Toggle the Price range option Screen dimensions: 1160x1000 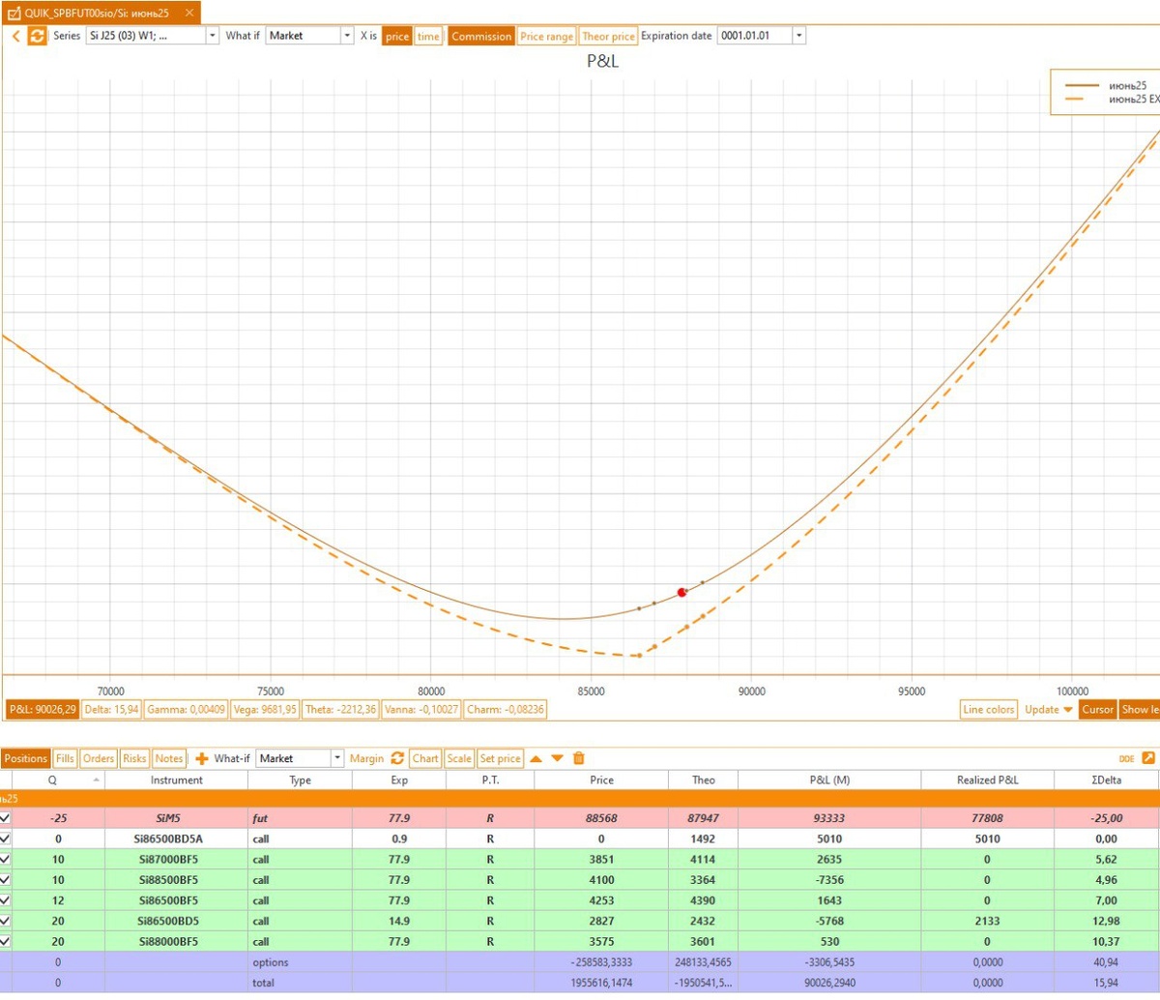coord(546,36)
